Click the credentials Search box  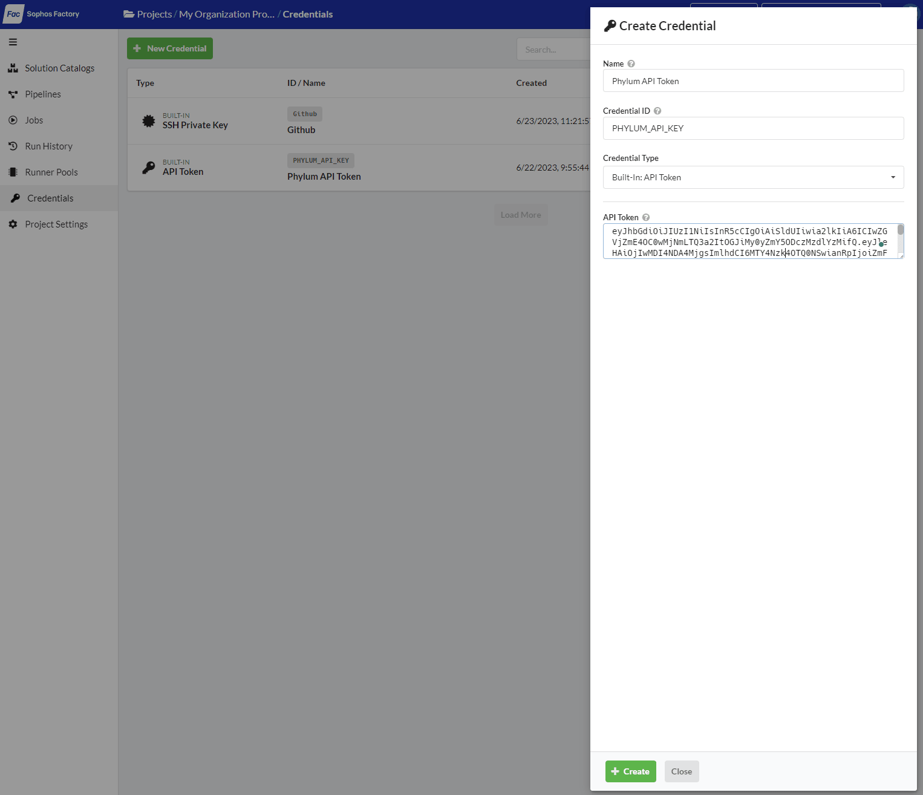[x=553, y=49]
